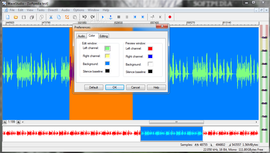This screenshot has width=270, height=153.
Task: Start playback with the Play button
Action: click(x=103, y=17)
